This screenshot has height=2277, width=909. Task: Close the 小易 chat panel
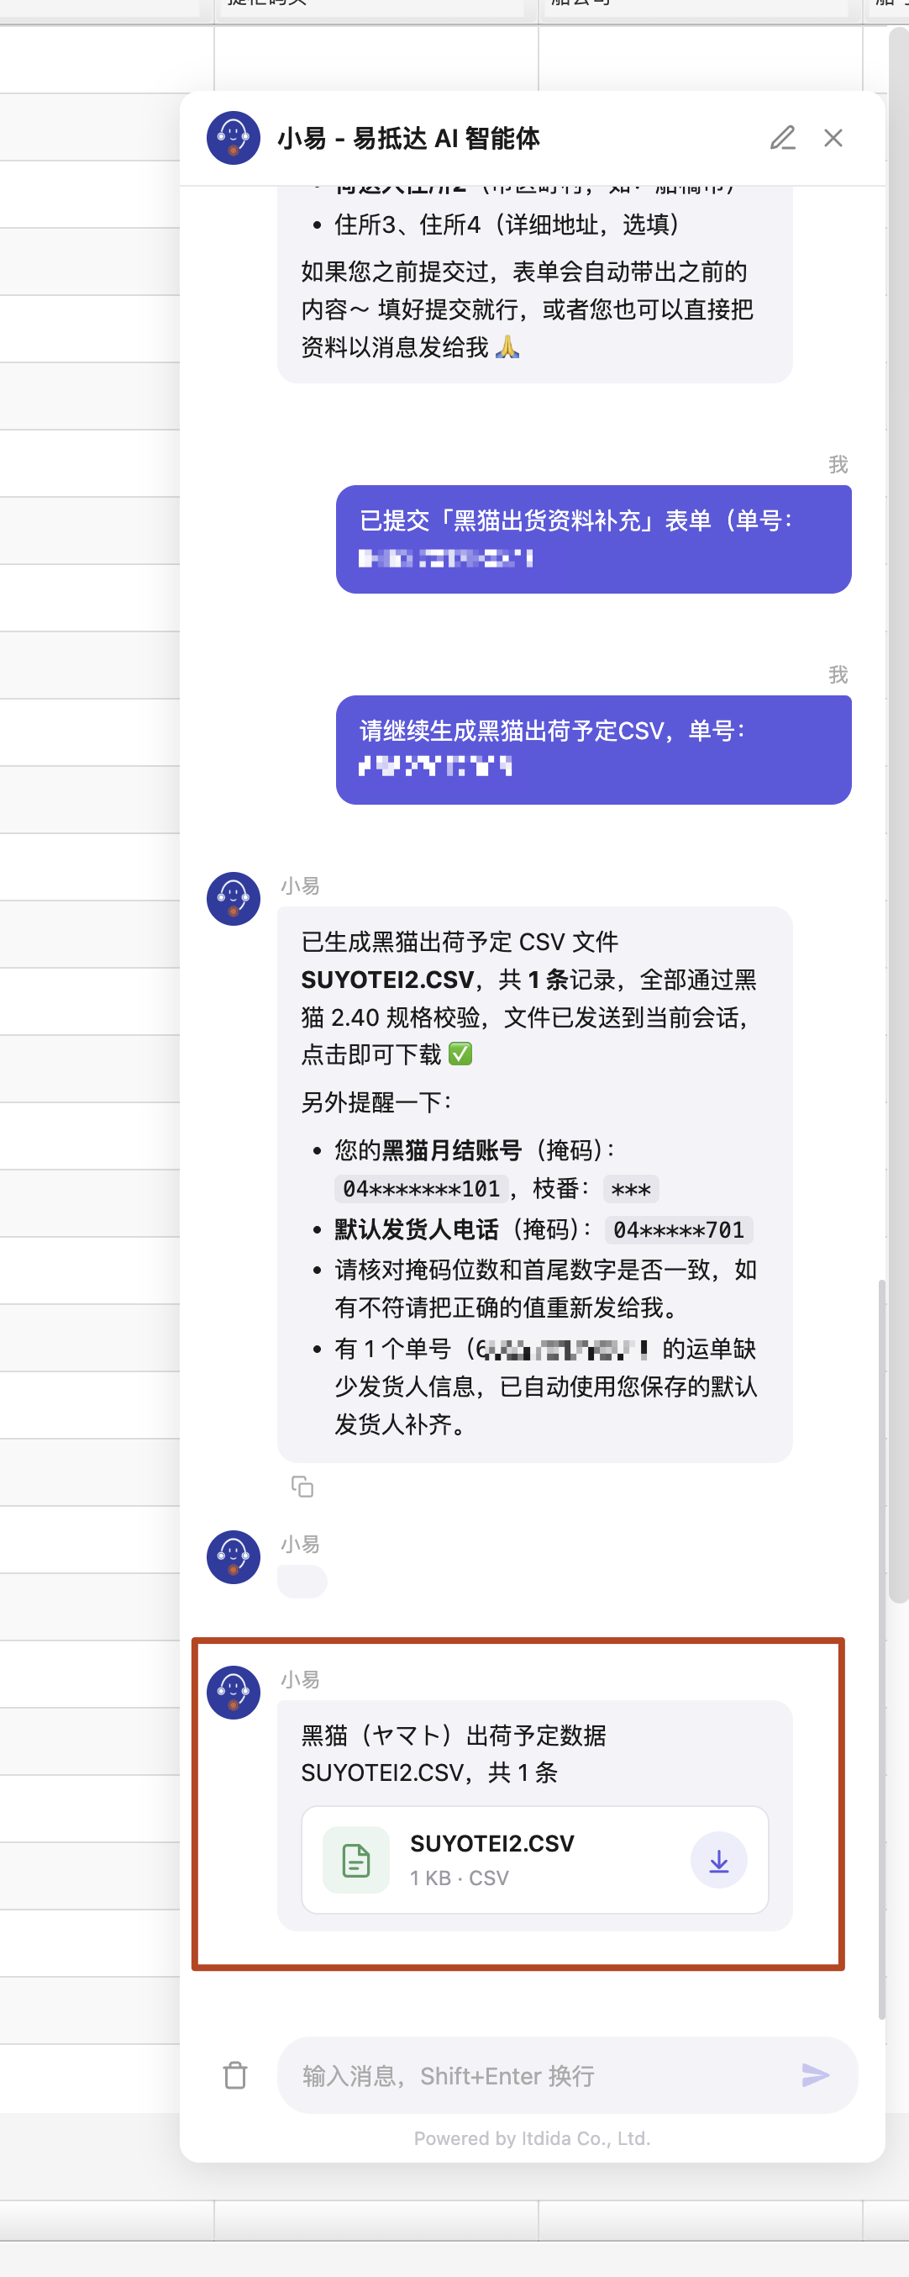click(833, 138)
